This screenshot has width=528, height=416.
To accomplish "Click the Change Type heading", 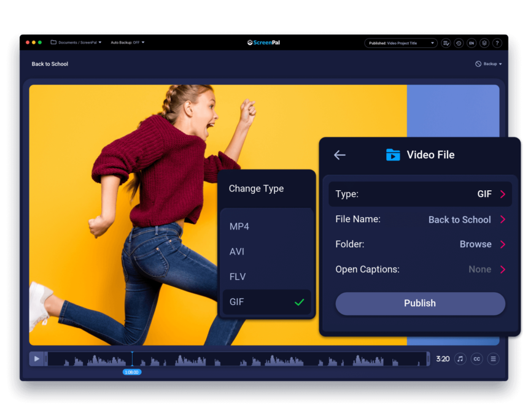I will point(256,188).
